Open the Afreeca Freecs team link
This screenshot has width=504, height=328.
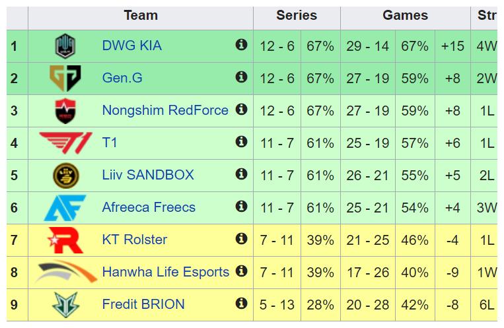tap(149, 207)
